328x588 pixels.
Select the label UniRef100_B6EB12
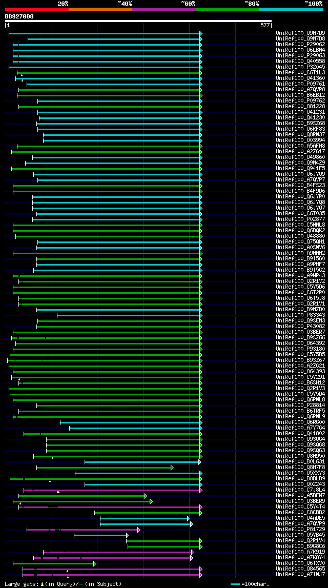tap(300, 95)
